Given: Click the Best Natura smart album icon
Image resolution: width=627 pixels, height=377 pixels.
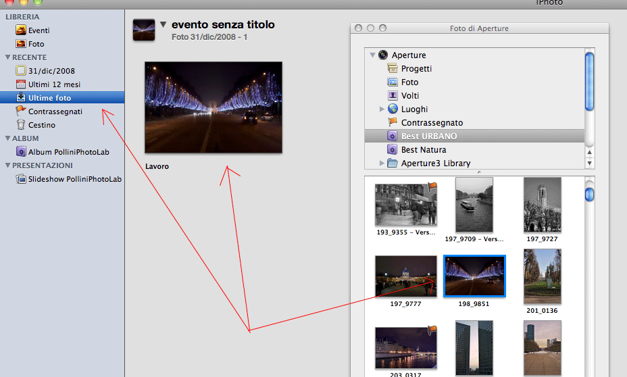Looking at the screenshot, I should (x=393, y=149).
